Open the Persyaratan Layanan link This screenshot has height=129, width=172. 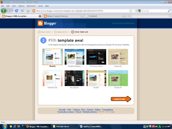[x=66, y=112]
